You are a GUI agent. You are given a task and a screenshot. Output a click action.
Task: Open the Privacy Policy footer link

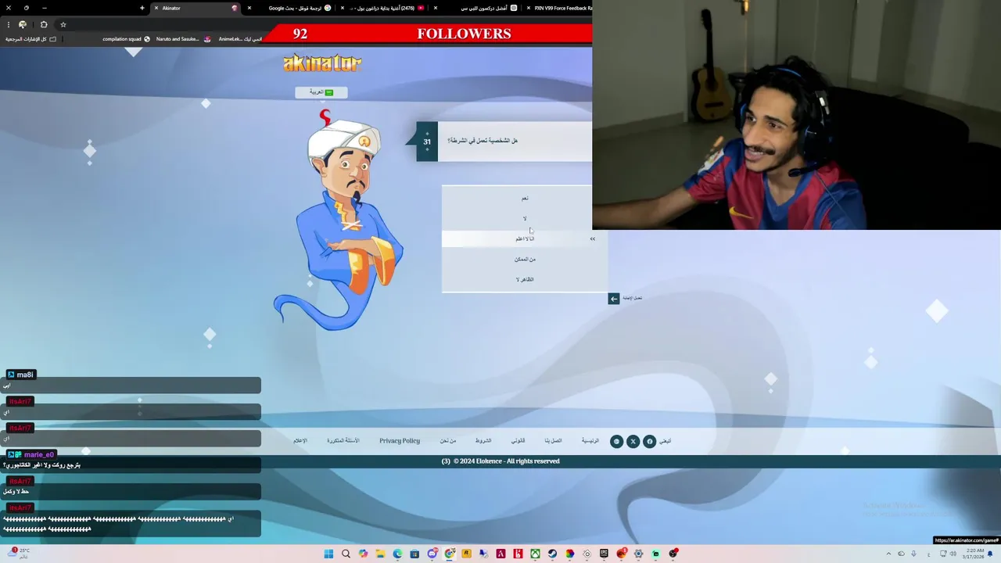[x=400, y=441]
